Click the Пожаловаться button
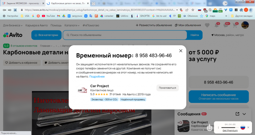This screenshot has height=135, width=255. click(167, 88)
